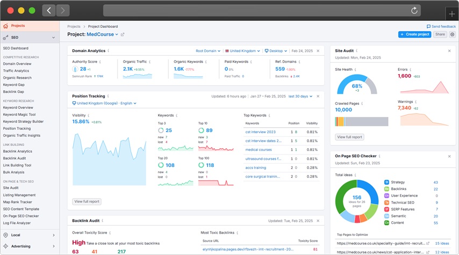Open Keyword Magic Tool in sidebar
This screenshot has height=255, width=459.
coord(19,115)
